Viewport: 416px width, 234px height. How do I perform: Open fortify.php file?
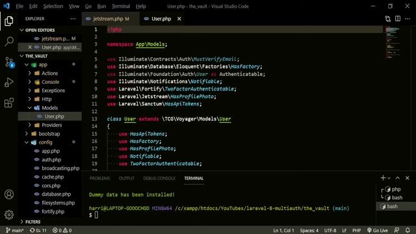click(x=49, y=211)
